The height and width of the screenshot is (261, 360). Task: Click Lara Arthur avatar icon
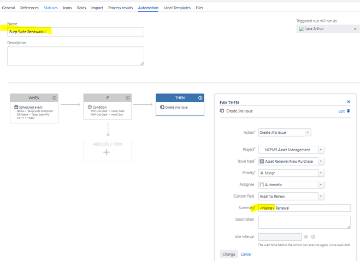[301, 29]
